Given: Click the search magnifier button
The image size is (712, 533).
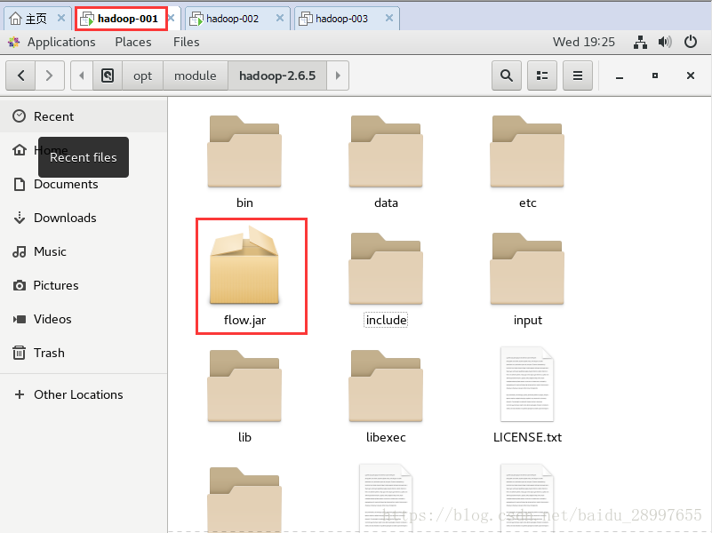Looking at the screenshot, I should click(507, 76).
